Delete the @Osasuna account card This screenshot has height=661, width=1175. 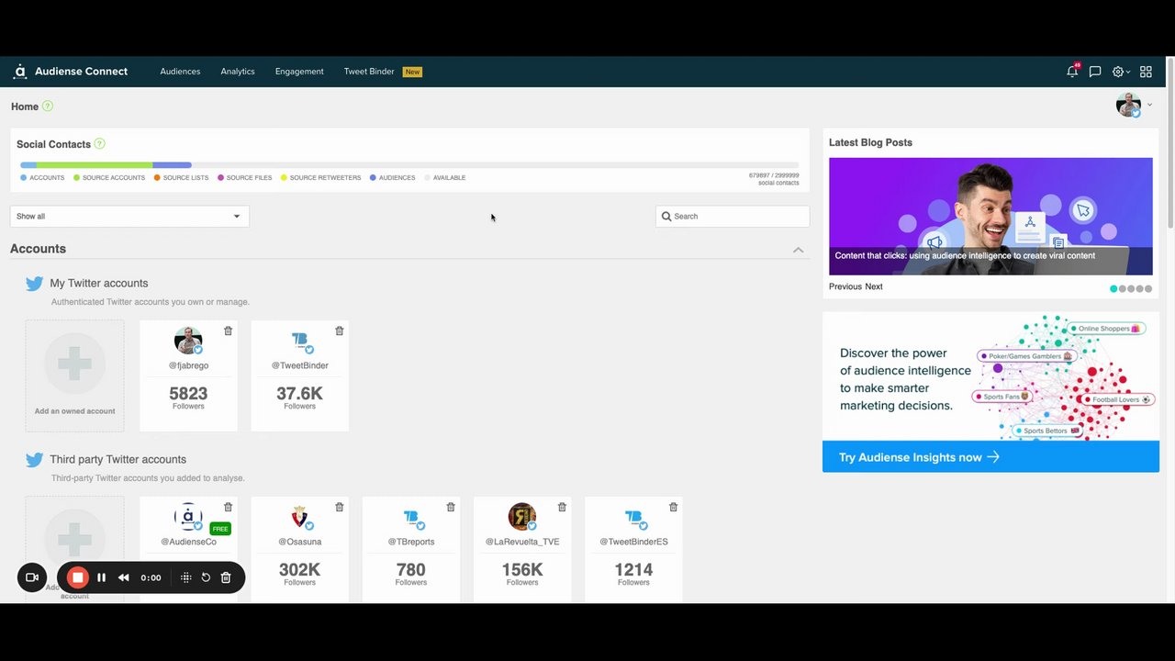point(339,507)
